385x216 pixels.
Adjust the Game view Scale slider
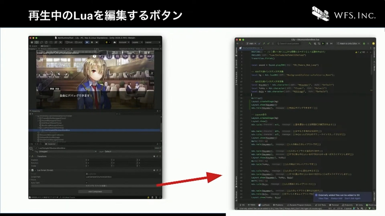(x=82, y=49)
